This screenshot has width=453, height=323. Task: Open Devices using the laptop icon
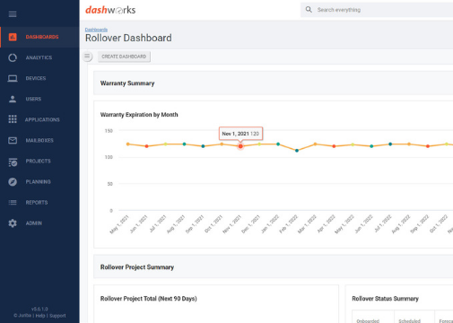point(13,78)
